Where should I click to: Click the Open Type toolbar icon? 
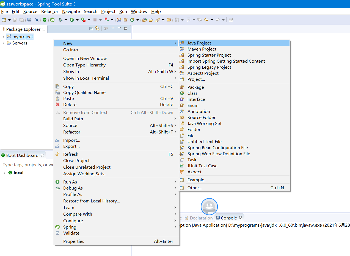point(144,20)
